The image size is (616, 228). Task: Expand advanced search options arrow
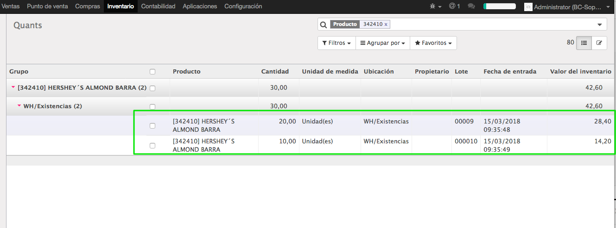tap(600, 25)
